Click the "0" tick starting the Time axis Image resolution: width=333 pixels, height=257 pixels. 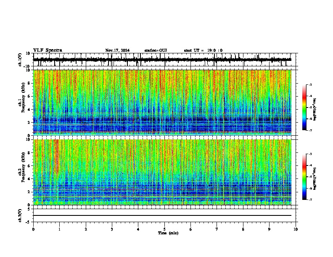point(33,229)
